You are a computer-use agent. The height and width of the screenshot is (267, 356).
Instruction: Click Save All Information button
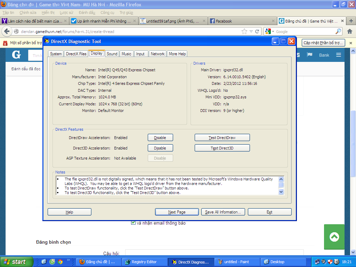point(223,212)
